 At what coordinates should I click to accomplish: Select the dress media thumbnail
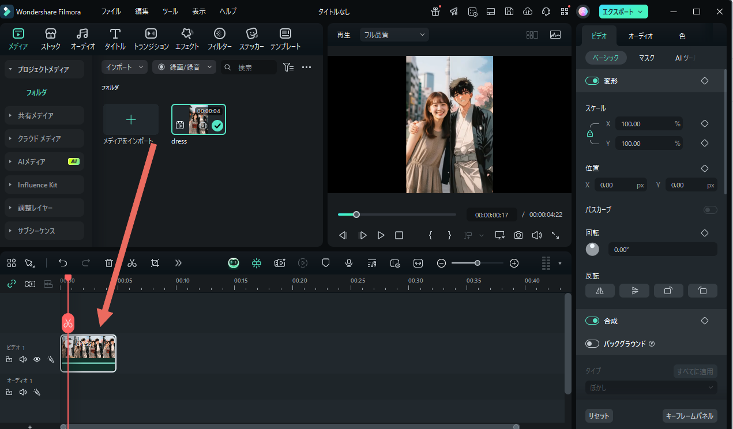198,119
